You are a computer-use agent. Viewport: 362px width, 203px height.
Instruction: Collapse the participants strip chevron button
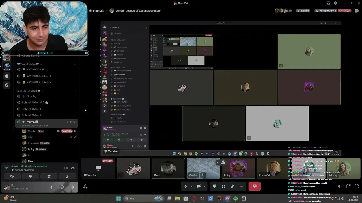pyautogui.click(x=218, y=162)
